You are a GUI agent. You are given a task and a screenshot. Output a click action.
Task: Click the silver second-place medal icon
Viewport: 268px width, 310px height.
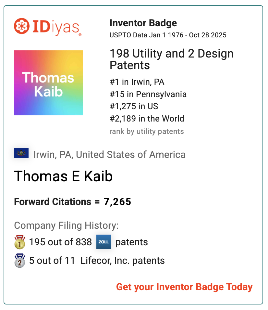click(20, 261)
